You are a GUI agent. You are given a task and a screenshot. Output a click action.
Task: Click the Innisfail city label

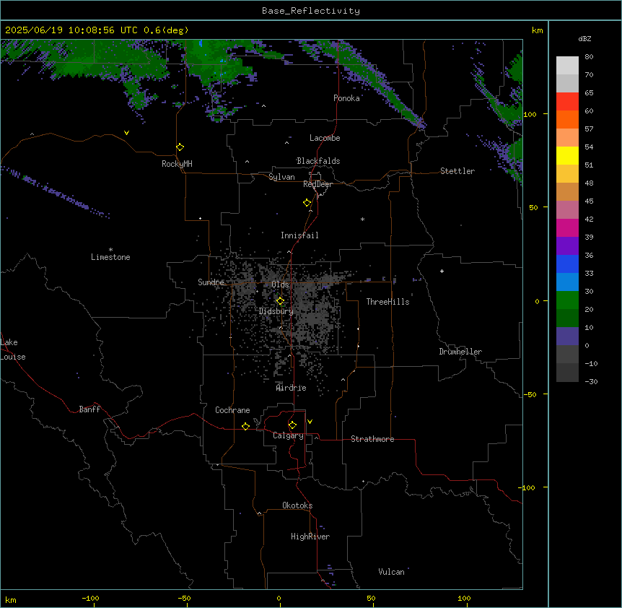tap(299, 235)
